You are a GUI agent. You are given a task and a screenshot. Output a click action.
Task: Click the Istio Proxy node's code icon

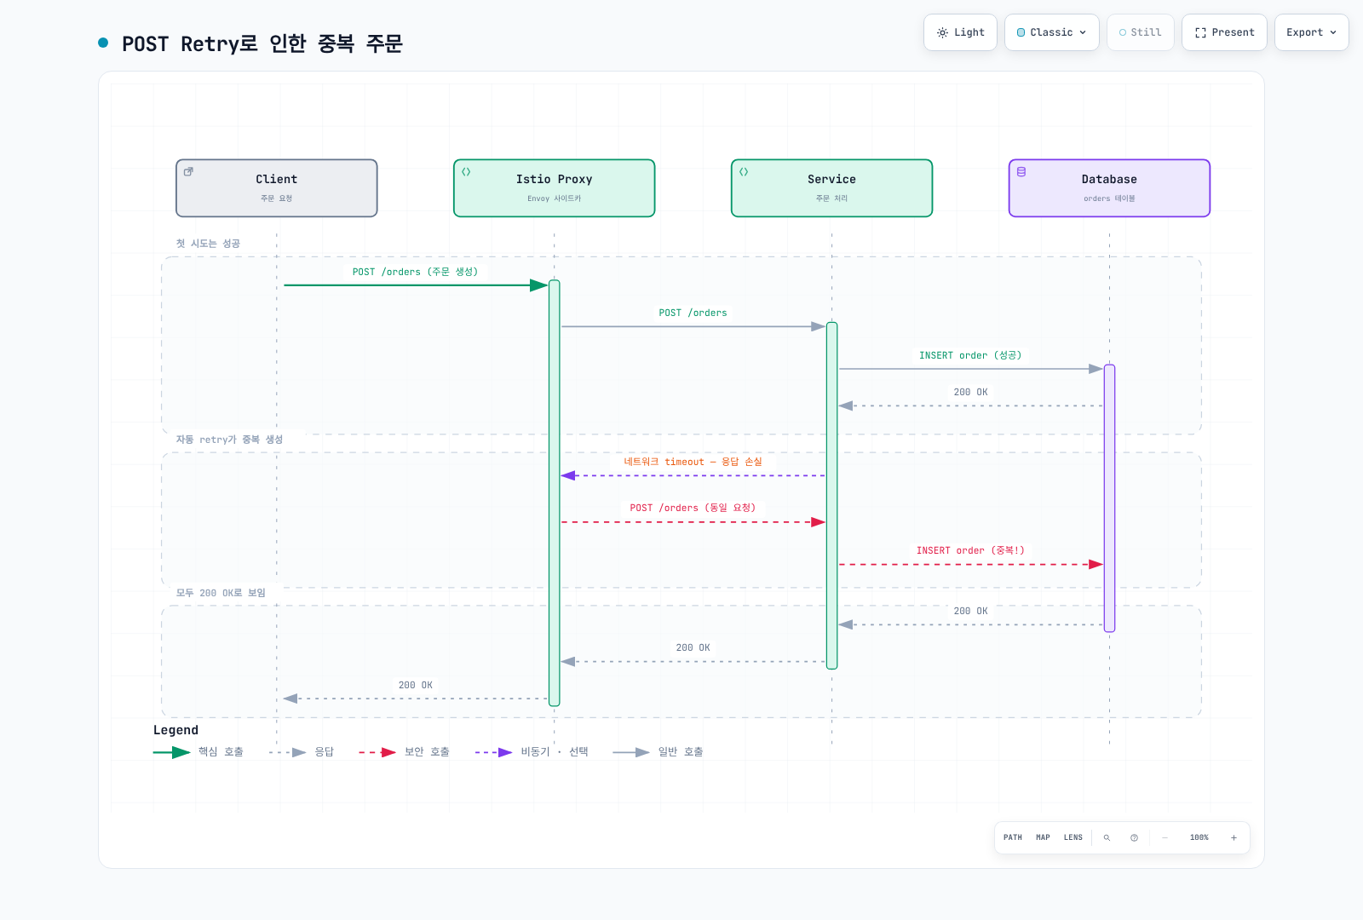tap(466, 171)
